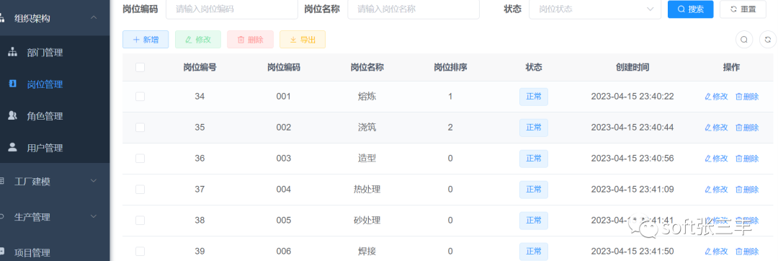This screenshot has width=778, height=261.
Task: Open the 生产管理 menu
Action: [55, 217]
